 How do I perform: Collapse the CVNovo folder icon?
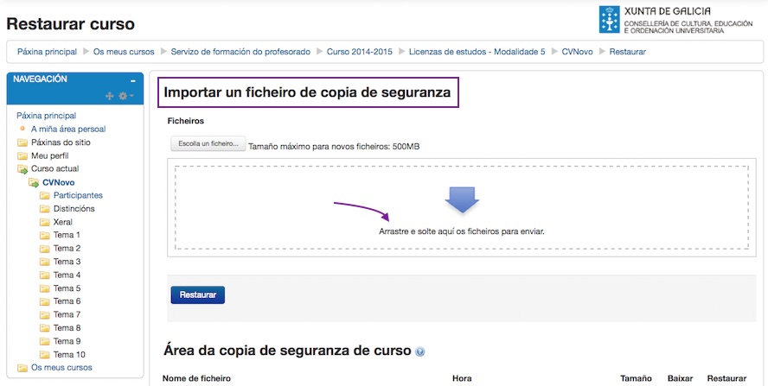(34, 183)
